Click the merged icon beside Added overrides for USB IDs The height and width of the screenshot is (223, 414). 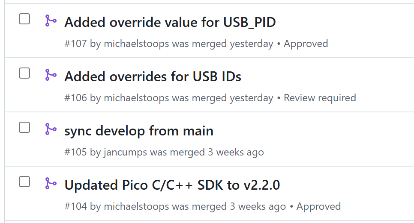tap(51, 75)
